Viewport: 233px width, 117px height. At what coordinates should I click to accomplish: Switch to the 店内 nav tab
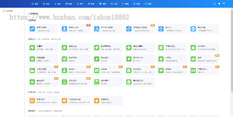(x=57, y=4)
